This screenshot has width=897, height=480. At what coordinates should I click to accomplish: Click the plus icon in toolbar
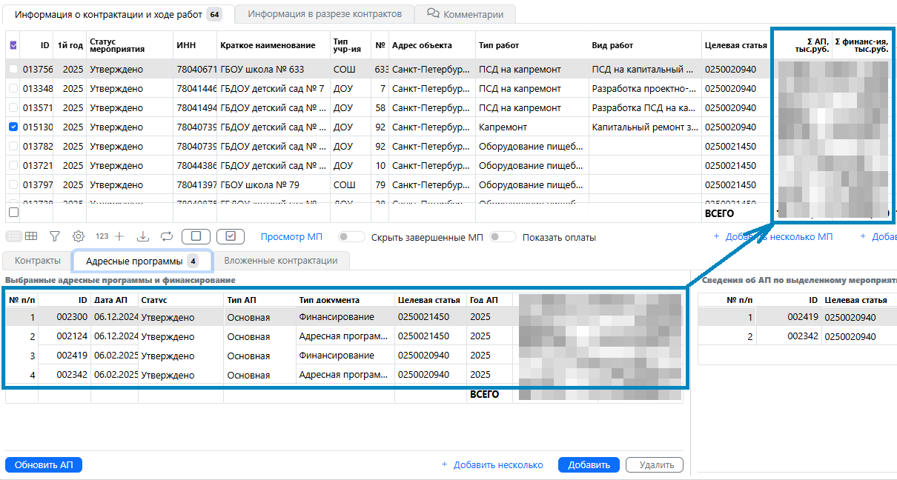(x=119, y=236)
